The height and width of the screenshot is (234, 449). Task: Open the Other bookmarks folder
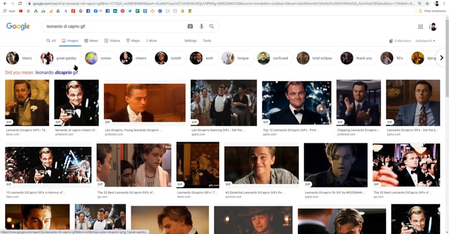(x=432, y=11)
